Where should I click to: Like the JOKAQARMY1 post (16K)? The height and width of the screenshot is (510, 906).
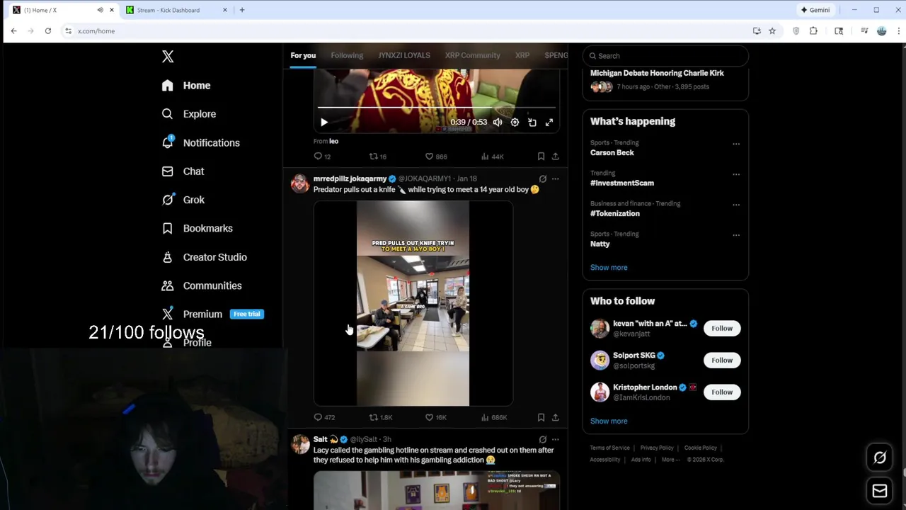[x=436, y=417]
